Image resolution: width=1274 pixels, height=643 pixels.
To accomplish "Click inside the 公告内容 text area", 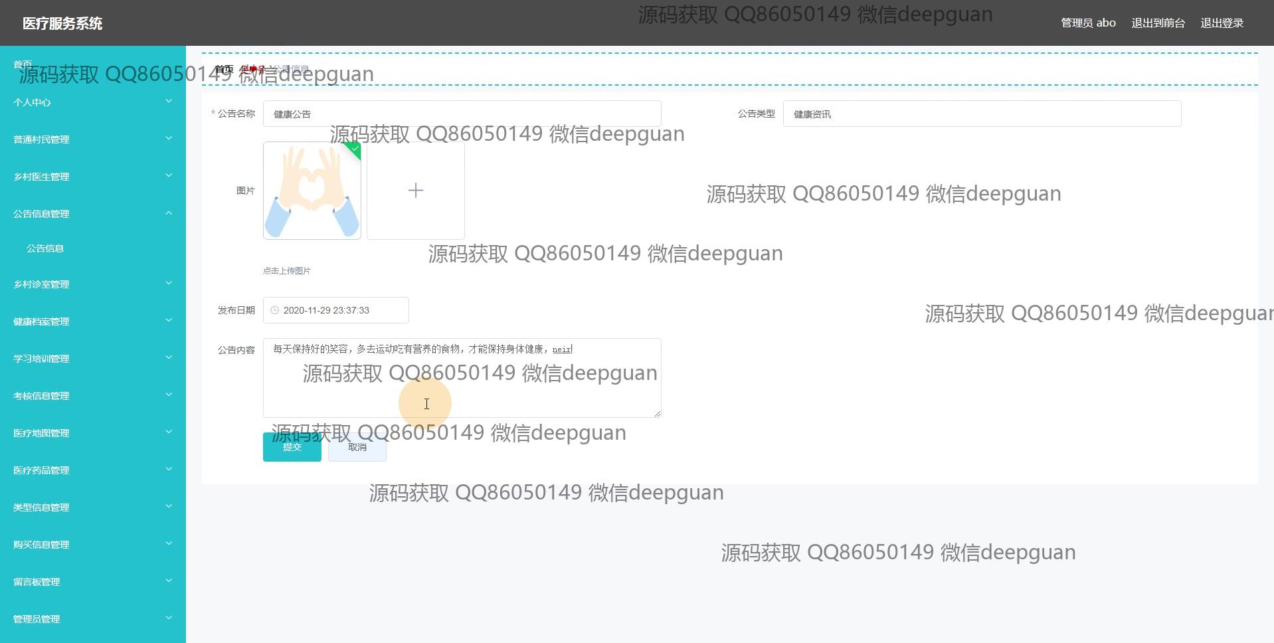I will (462, 378).
